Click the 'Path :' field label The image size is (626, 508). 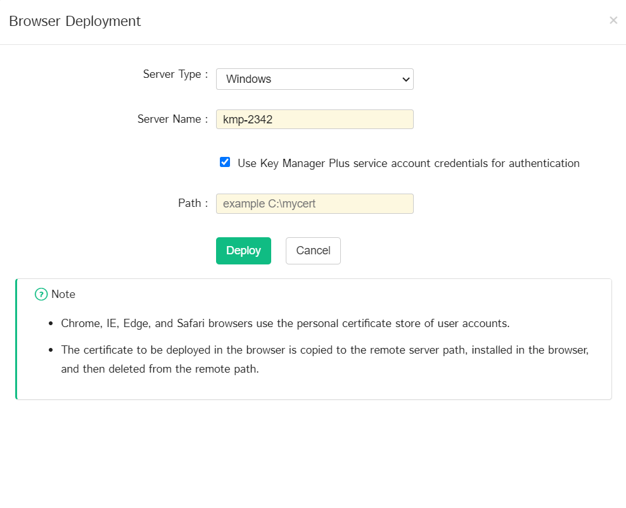[x=193, y=203]
